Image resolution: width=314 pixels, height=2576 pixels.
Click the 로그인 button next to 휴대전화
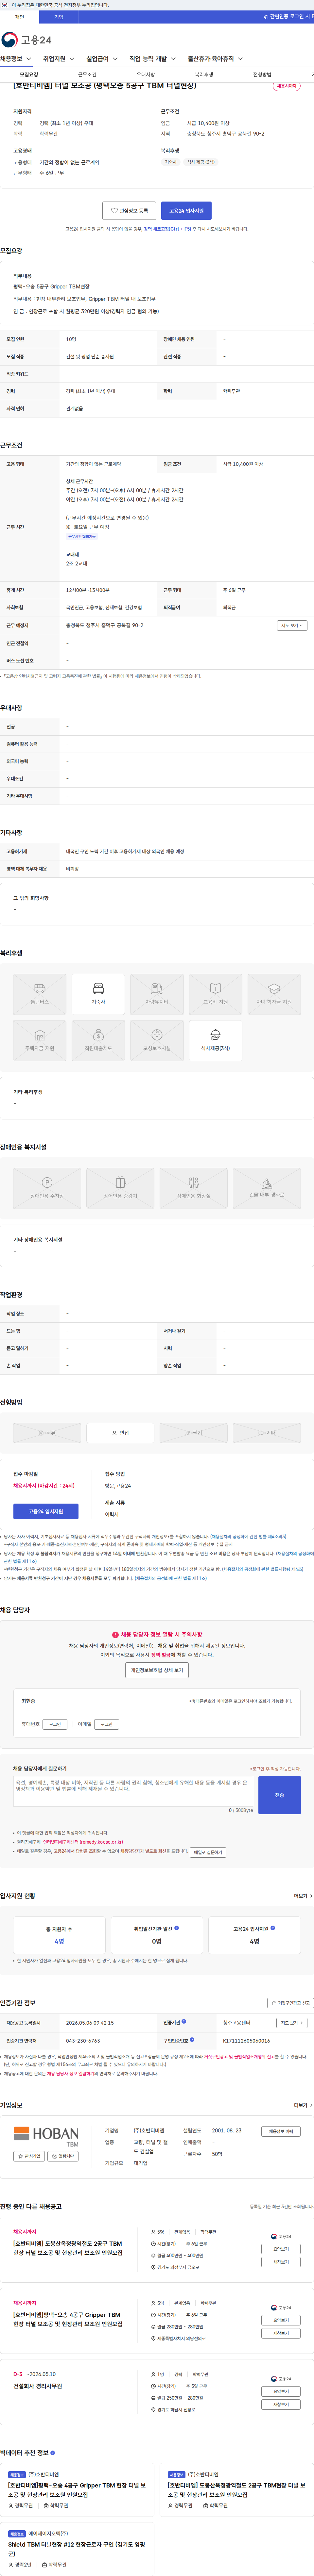(55, 1724)
